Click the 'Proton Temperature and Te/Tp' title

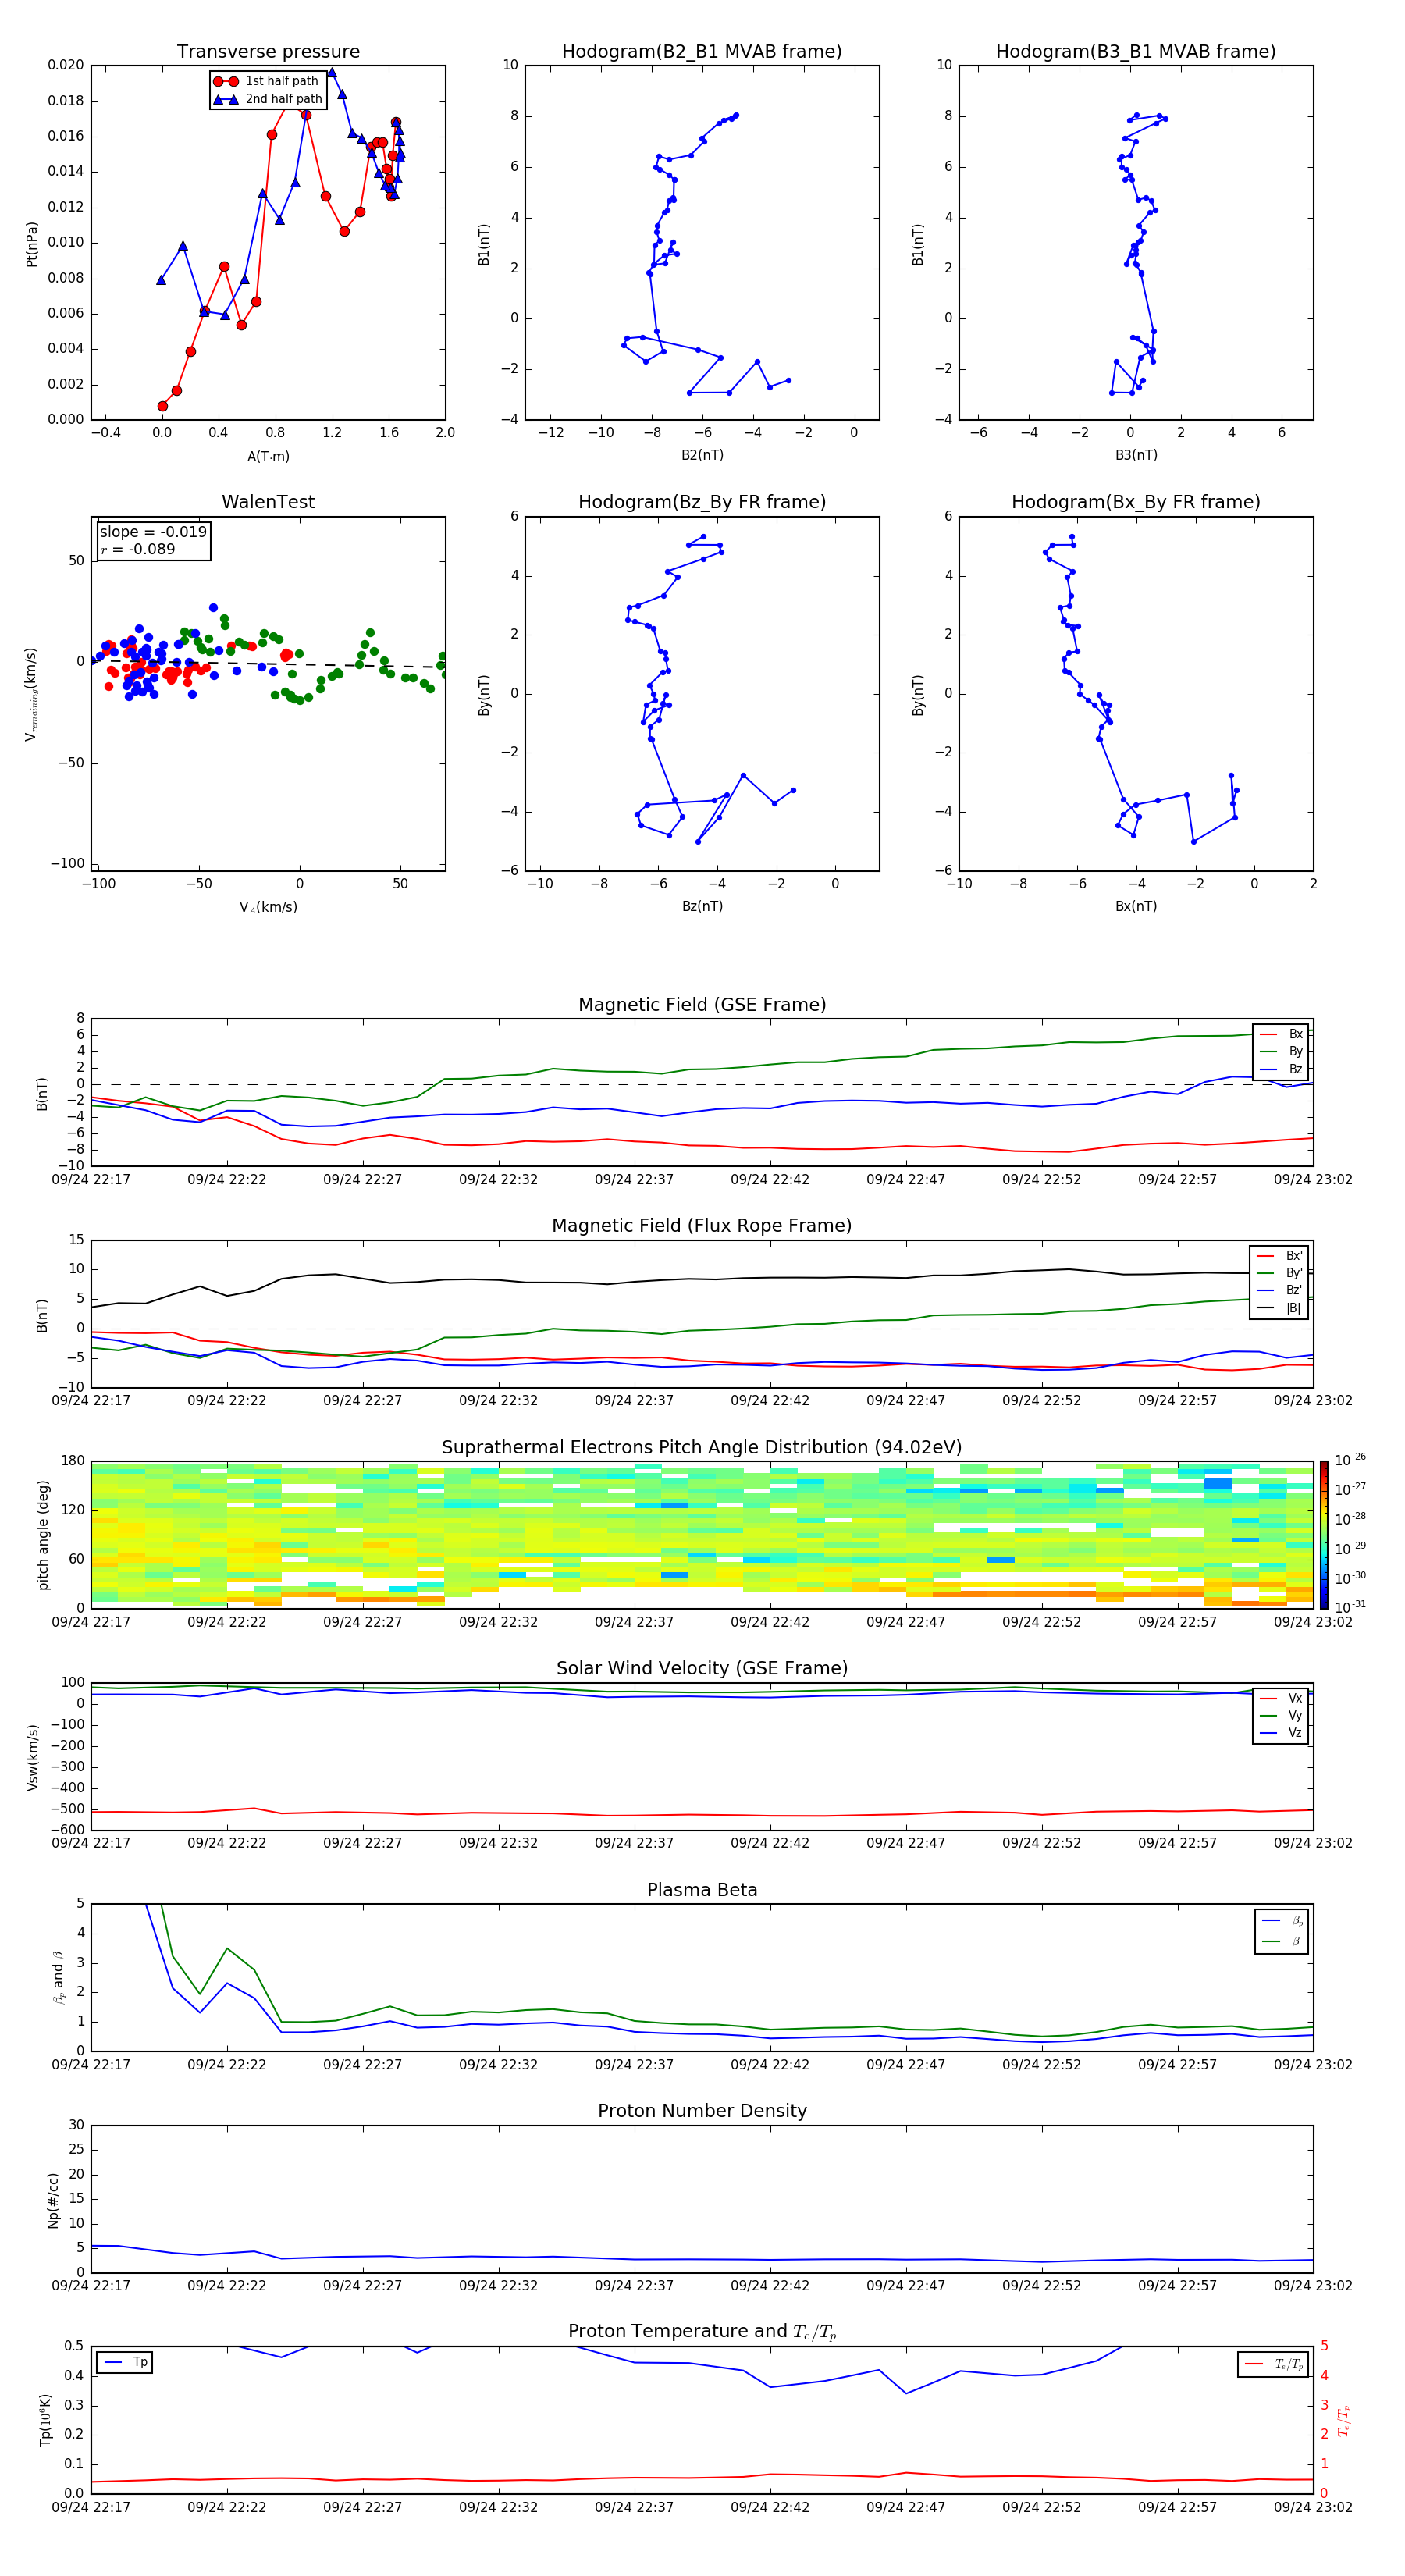(x=702, y=2332)
